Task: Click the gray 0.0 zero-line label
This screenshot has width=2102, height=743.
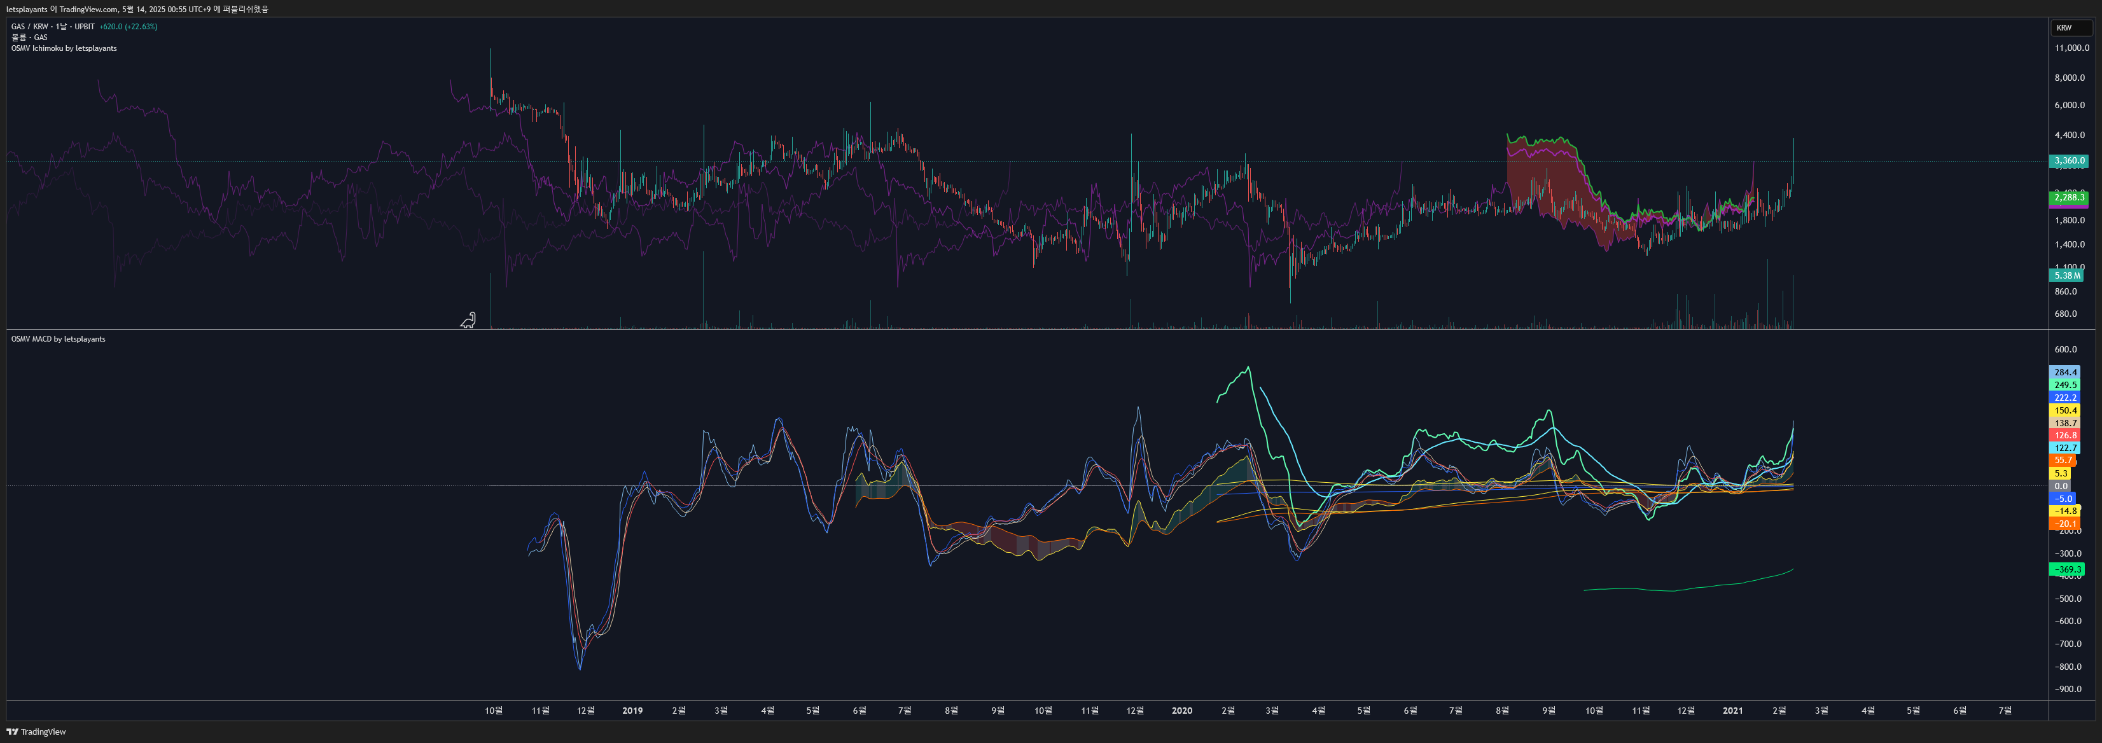Action: pos(2061,486)
